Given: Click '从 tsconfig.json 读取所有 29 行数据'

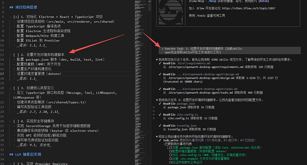Looking at the screenshot, I should (190, 129).
